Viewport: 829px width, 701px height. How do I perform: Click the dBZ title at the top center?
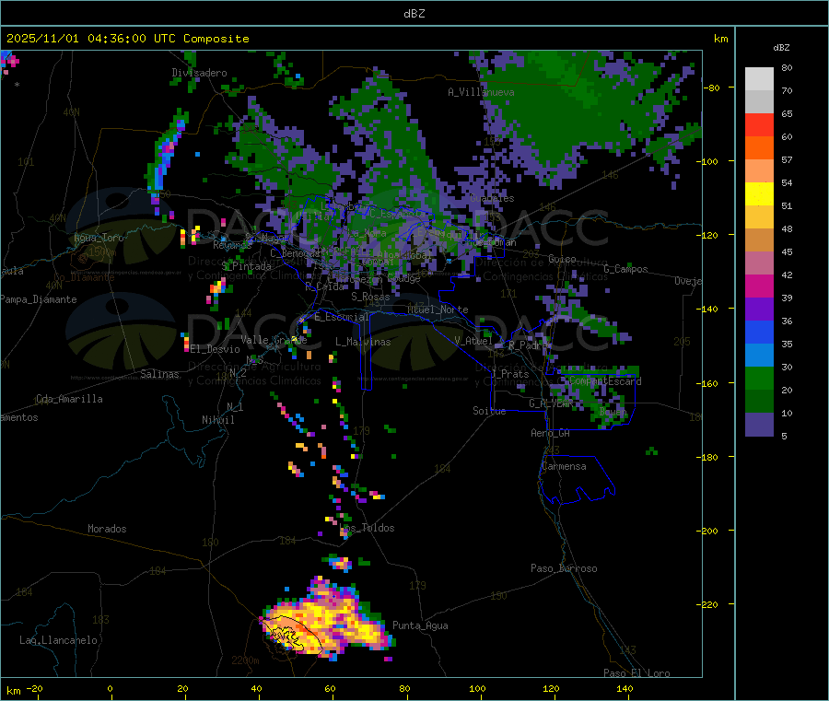click(414, 14)
